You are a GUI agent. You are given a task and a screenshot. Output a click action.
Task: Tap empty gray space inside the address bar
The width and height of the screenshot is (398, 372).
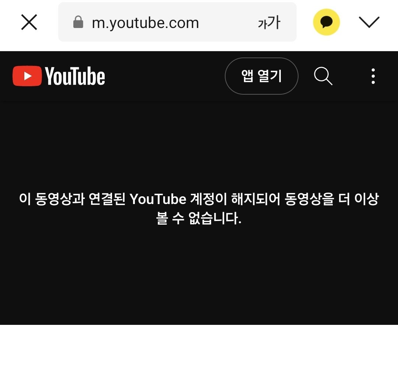tap(228, 22)
